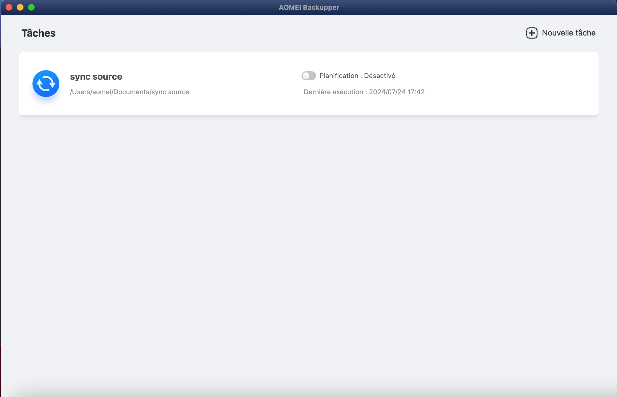Enable the Planification schedule toggle
This screenshot has width=617, height=397.
[x=308, y=76]
